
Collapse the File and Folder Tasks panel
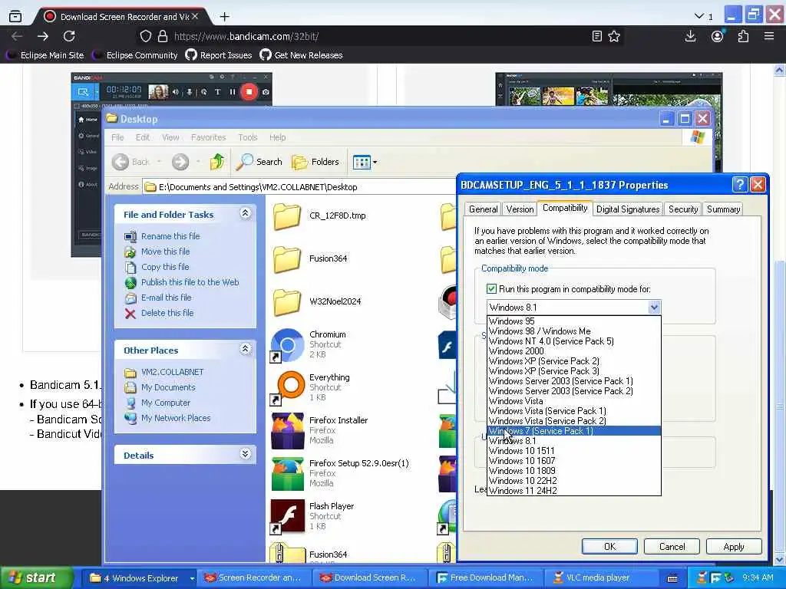245,214
